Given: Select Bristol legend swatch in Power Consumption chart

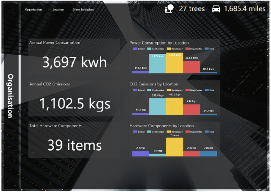Looking at the screenshot, I should tap(135, 49).
